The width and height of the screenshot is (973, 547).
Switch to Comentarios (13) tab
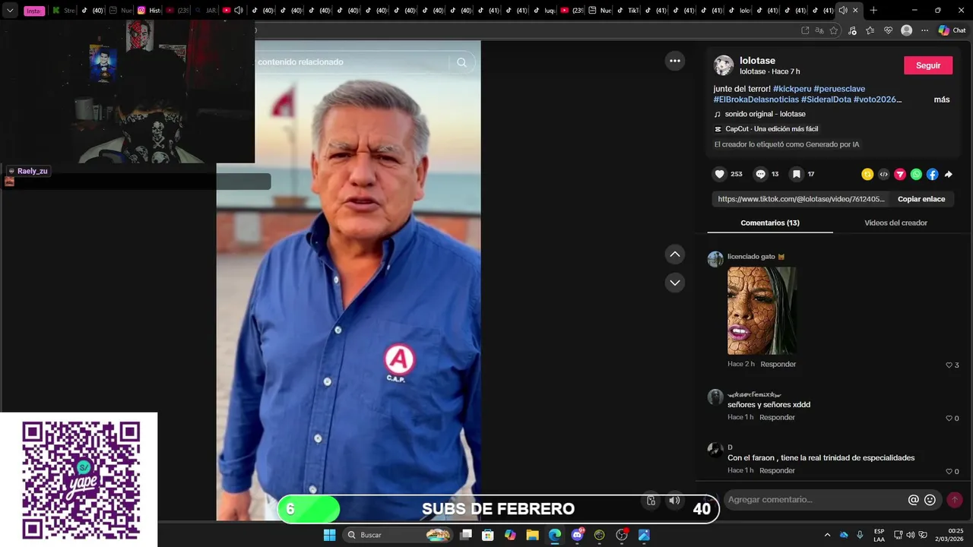click(x=770, y=223)
